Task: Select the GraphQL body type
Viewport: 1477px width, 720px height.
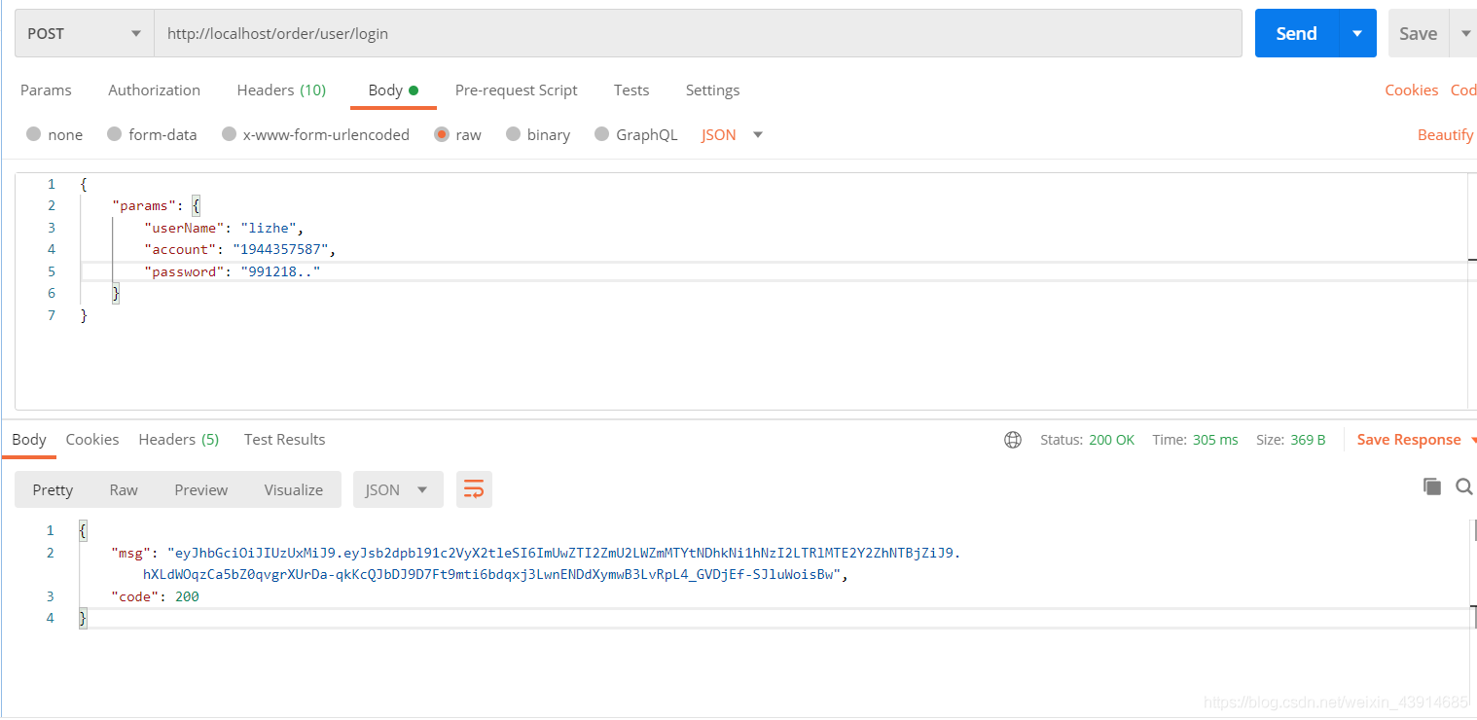Action: click(635, 134)
